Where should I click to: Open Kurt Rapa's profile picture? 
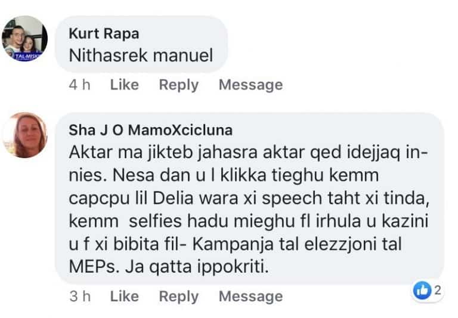[24, 39]
